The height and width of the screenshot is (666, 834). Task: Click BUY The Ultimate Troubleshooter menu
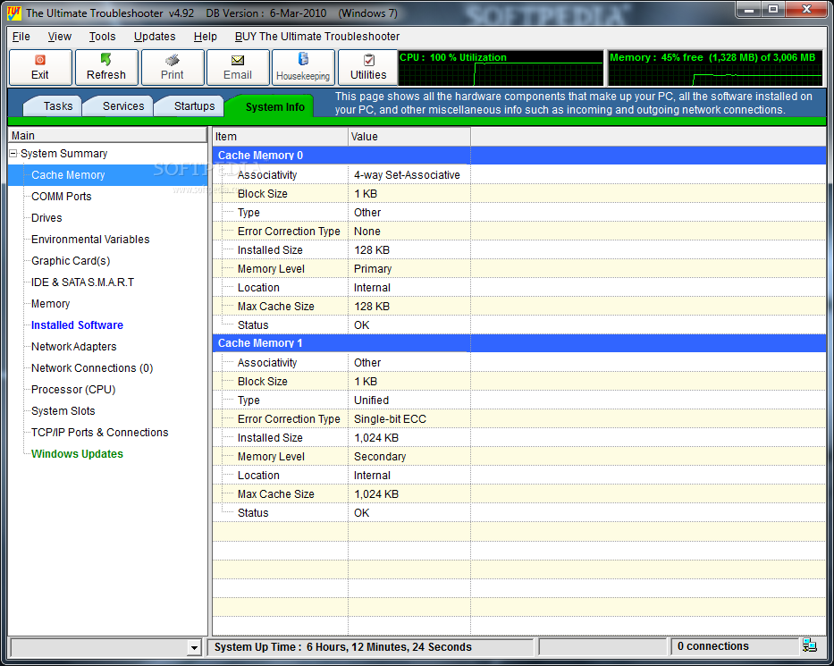(x=317, y=37)
